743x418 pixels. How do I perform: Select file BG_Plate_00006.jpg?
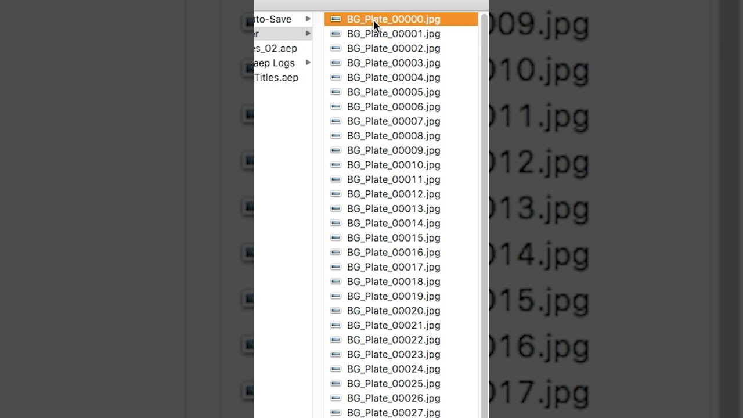(x=401, y=107)
